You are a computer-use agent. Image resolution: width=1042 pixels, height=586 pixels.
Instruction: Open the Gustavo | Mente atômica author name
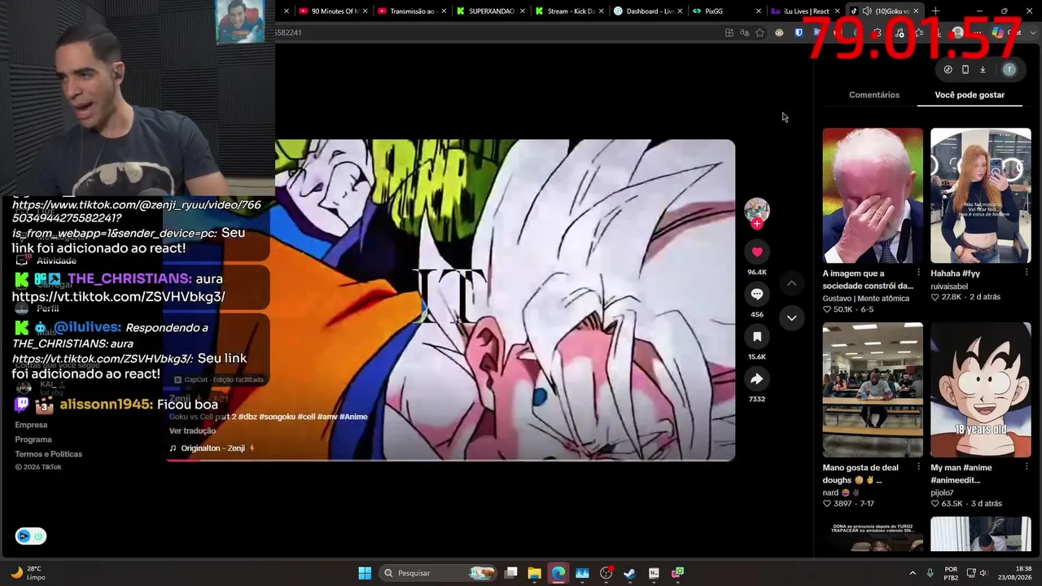tap(865, 299)
